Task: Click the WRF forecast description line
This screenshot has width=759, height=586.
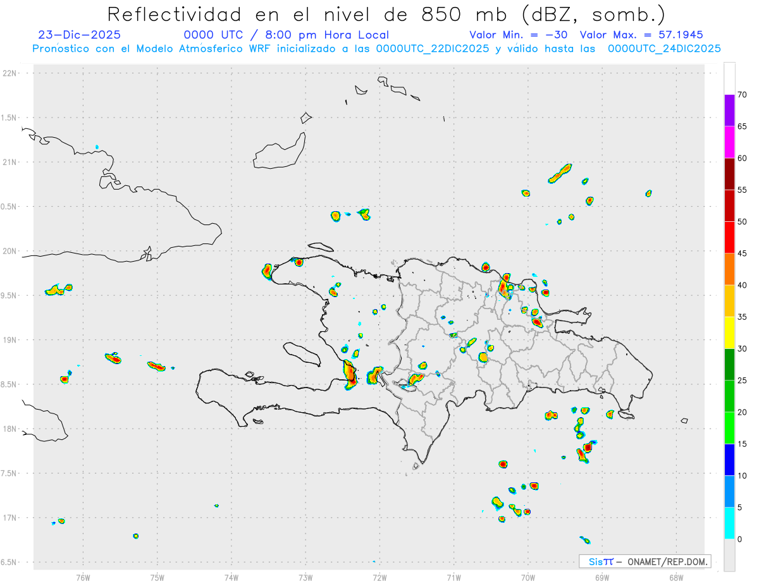Action: pos(377,48)
